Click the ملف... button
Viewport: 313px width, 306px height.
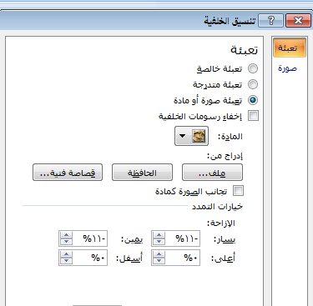(x=212, y=173)
